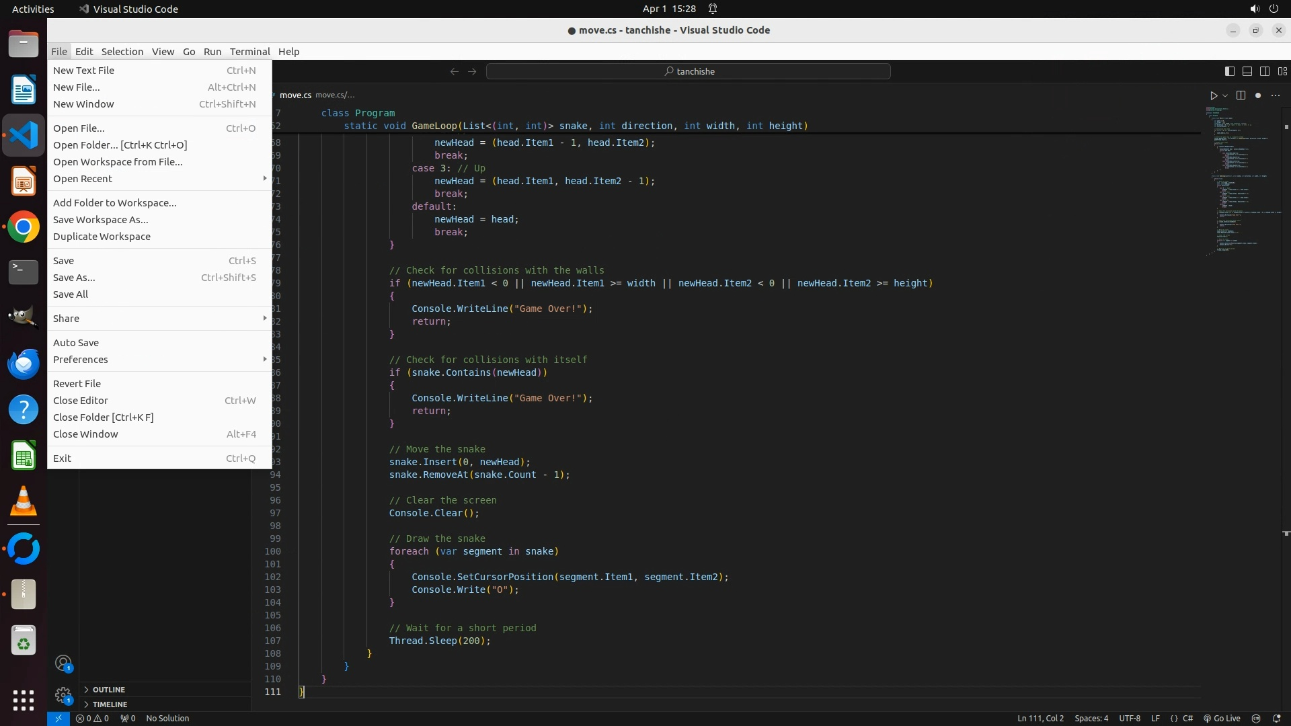
Task: Toggle the bottom Panel layout icon
Action: coord(1247,71)
